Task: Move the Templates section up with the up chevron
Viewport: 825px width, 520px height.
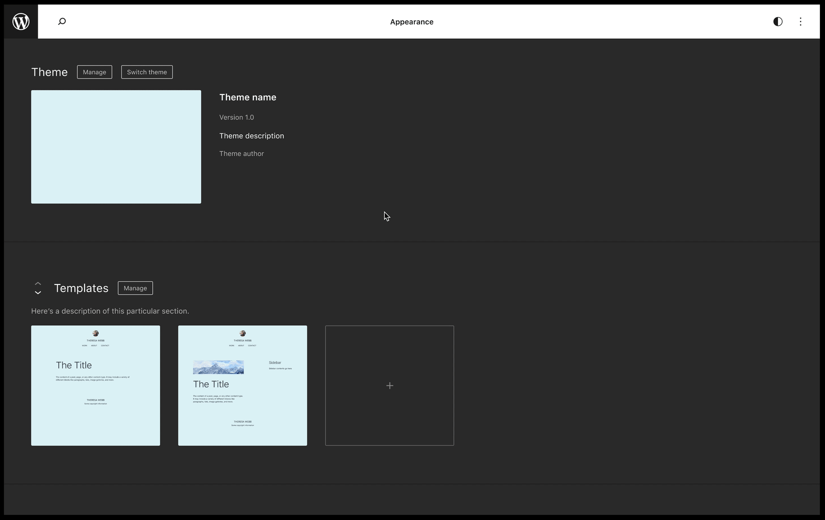Action: (38, 283)
